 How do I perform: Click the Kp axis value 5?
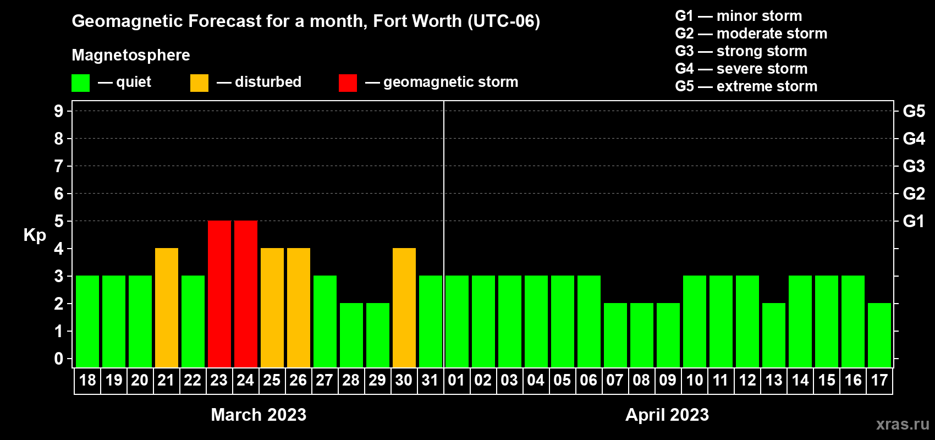coord(59,221)
